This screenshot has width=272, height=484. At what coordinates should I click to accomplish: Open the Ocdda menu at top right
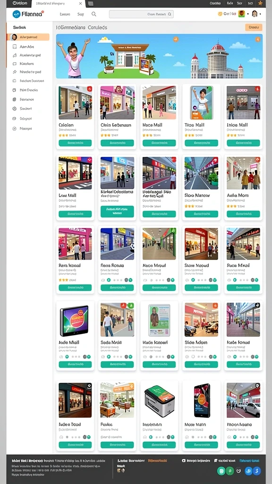tap(215, 3)
